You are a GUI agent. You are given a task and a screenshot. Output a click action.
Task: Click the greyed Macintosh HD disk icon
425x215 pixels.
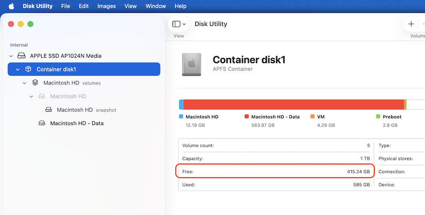click(42, 96)
